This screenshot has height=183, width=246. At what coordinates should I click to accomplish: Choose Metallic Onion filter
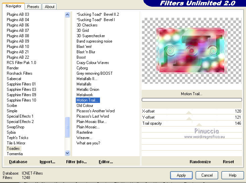pyautogui.click(x=88, y=89)
